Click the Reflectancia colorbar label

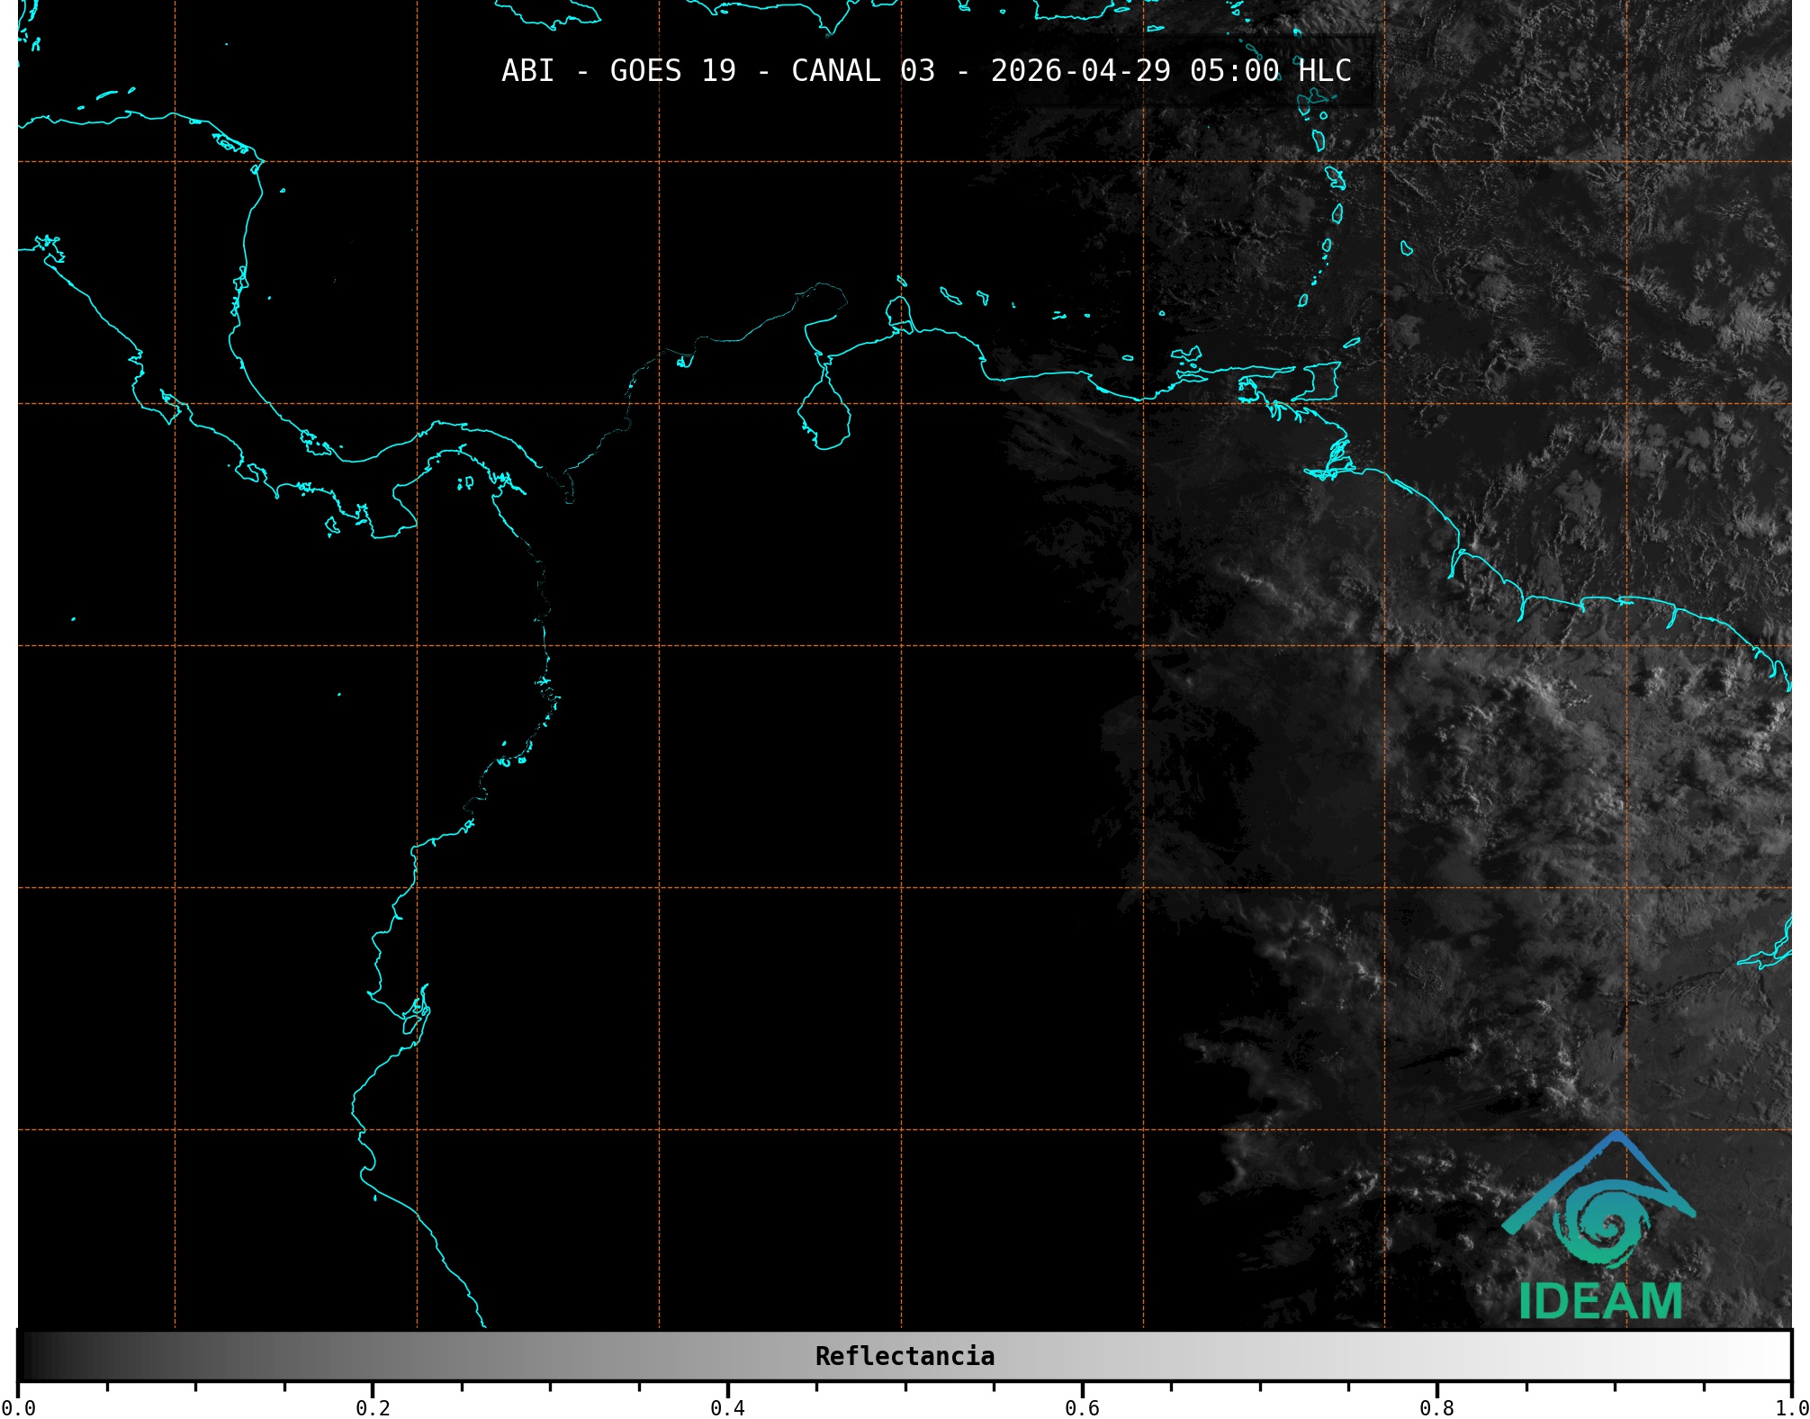905,1356
